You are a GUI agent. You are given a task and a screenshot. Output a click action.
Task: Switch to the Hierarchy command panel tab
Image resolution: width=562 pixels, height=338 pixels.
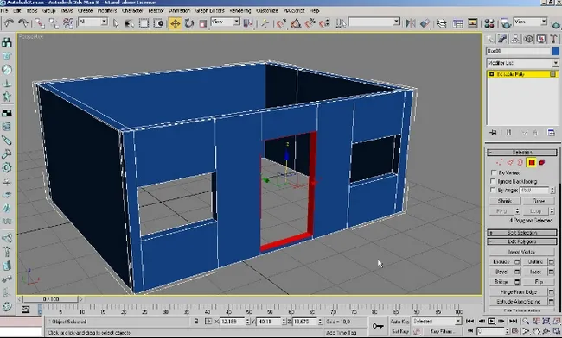(515, 39)
